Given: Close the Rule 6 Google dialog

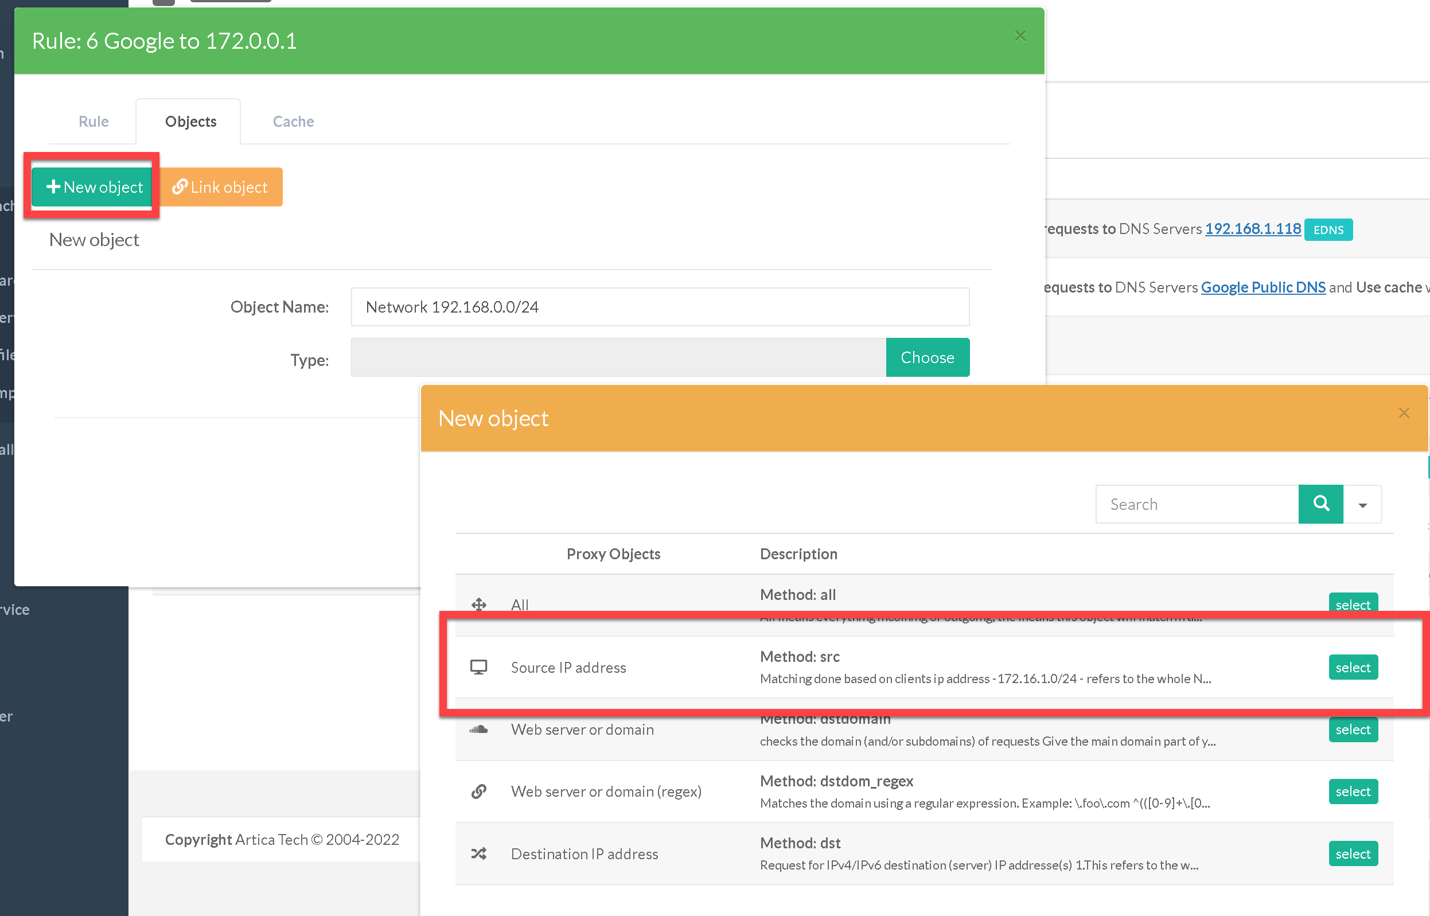Looking at the screenshot, I should (1020, 36).
